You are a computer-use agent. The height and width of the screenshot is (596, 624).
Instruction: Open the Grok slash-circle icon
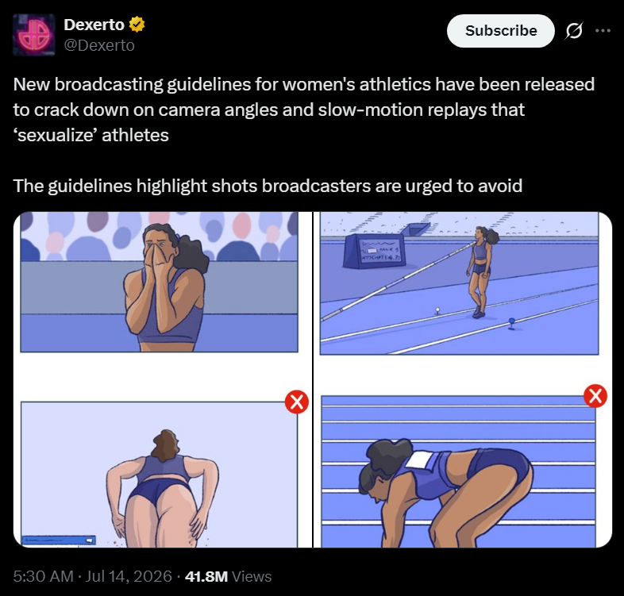pos(573,31)
